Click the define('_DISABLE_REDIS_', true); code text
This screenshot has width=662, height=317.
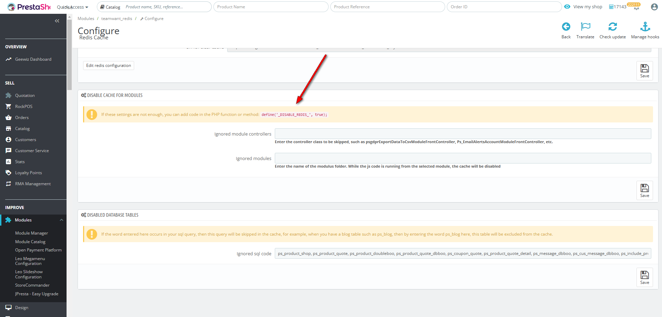tap(294, 115)
